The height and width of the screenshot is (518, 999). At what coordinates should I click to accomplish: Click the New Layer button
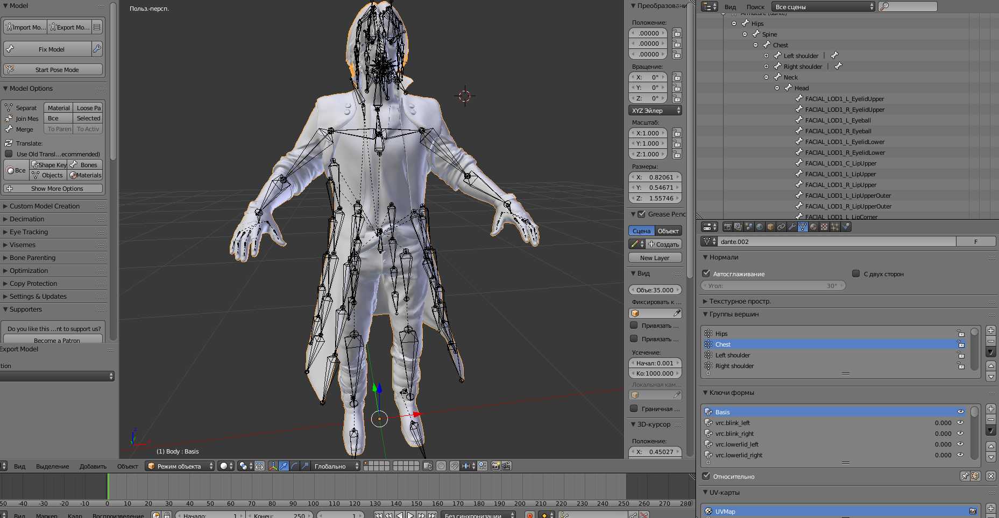(655, 258)
